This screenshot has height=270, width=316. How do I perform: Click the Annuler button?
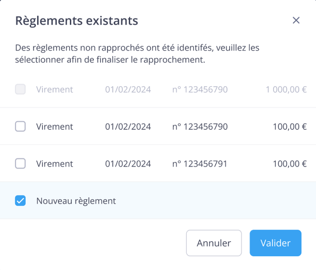pos(214,243)
